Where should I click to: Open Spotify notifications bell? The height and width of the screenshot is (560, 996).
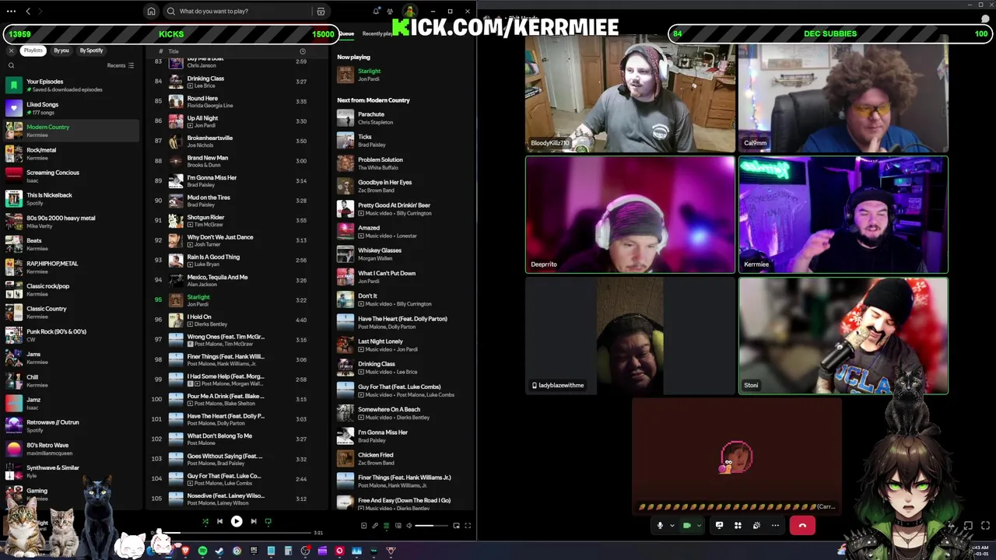click(377, 11)
